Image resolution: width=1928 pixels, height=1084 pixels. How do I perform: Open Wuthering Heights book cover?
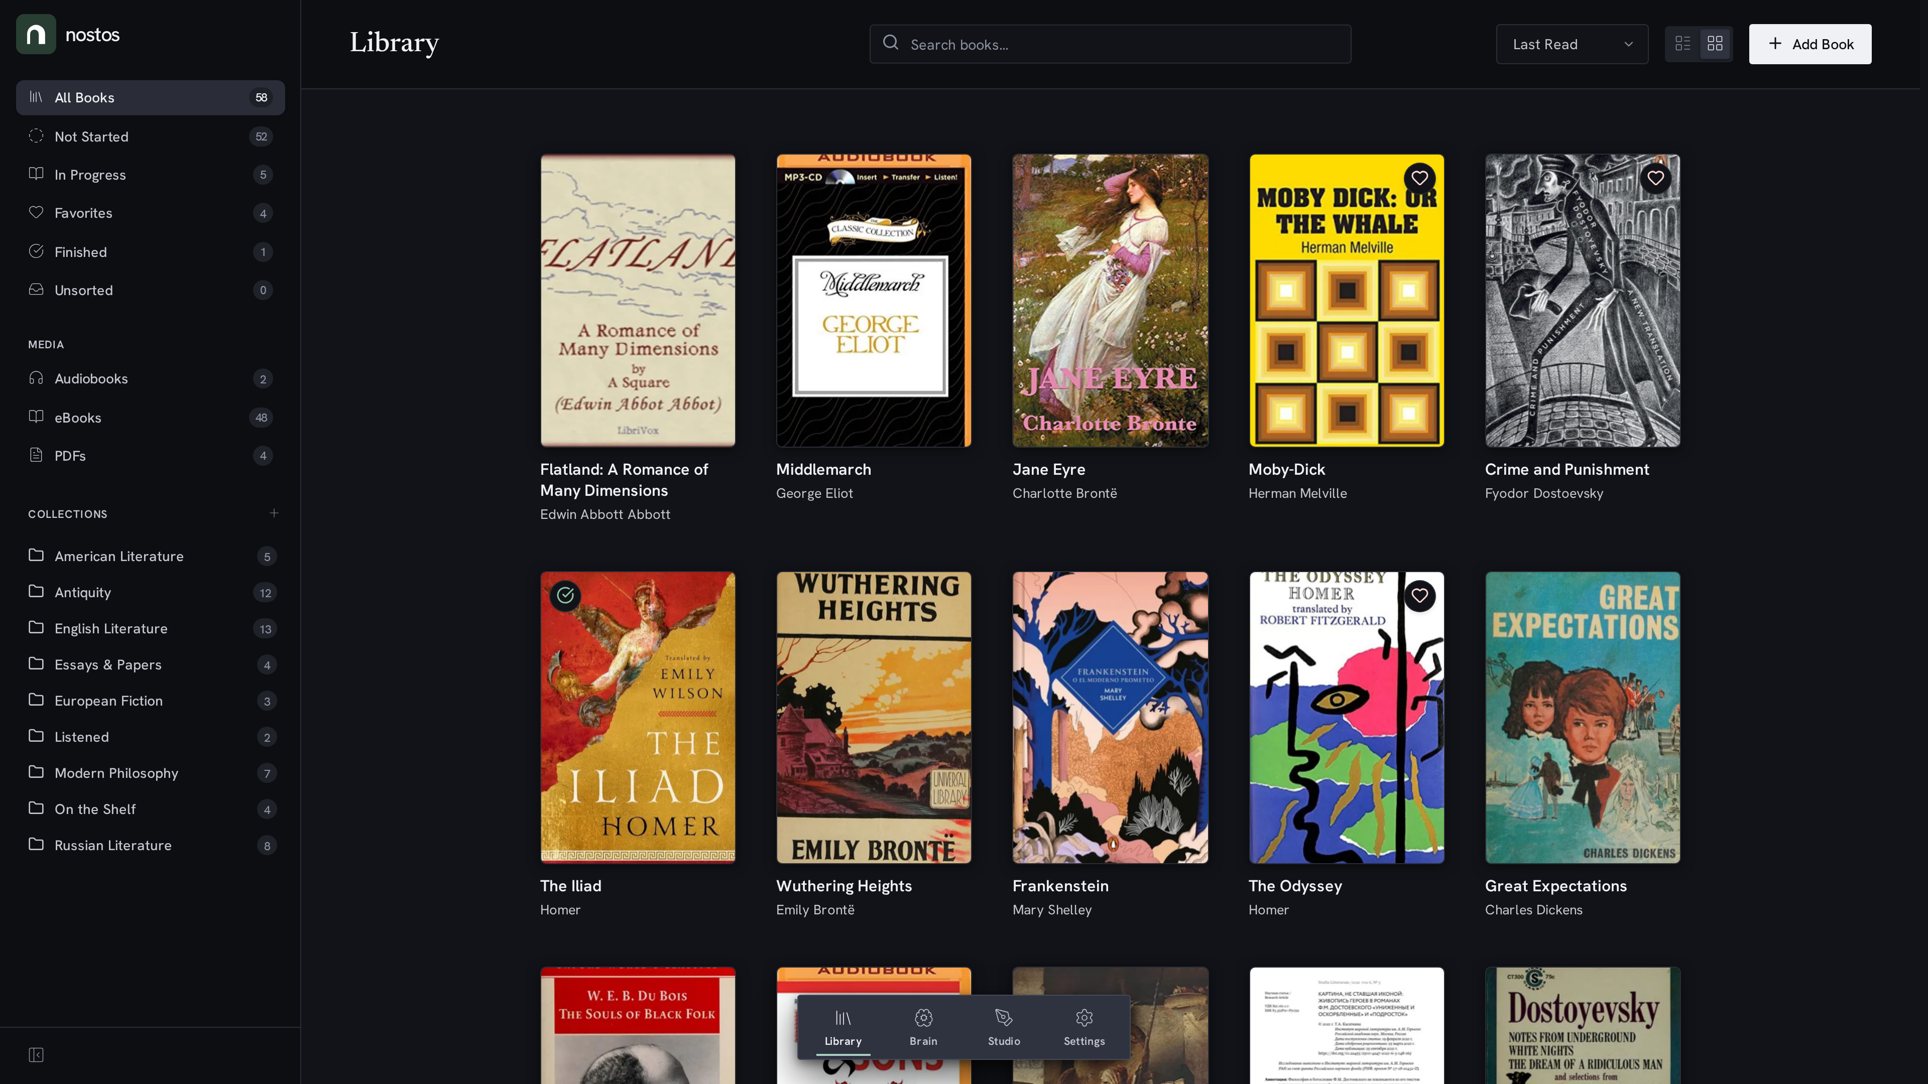coord(874,718)
